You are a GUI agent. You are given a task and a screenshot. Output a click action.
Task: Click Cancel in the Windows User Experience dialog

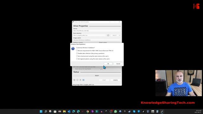pos(118,64)
